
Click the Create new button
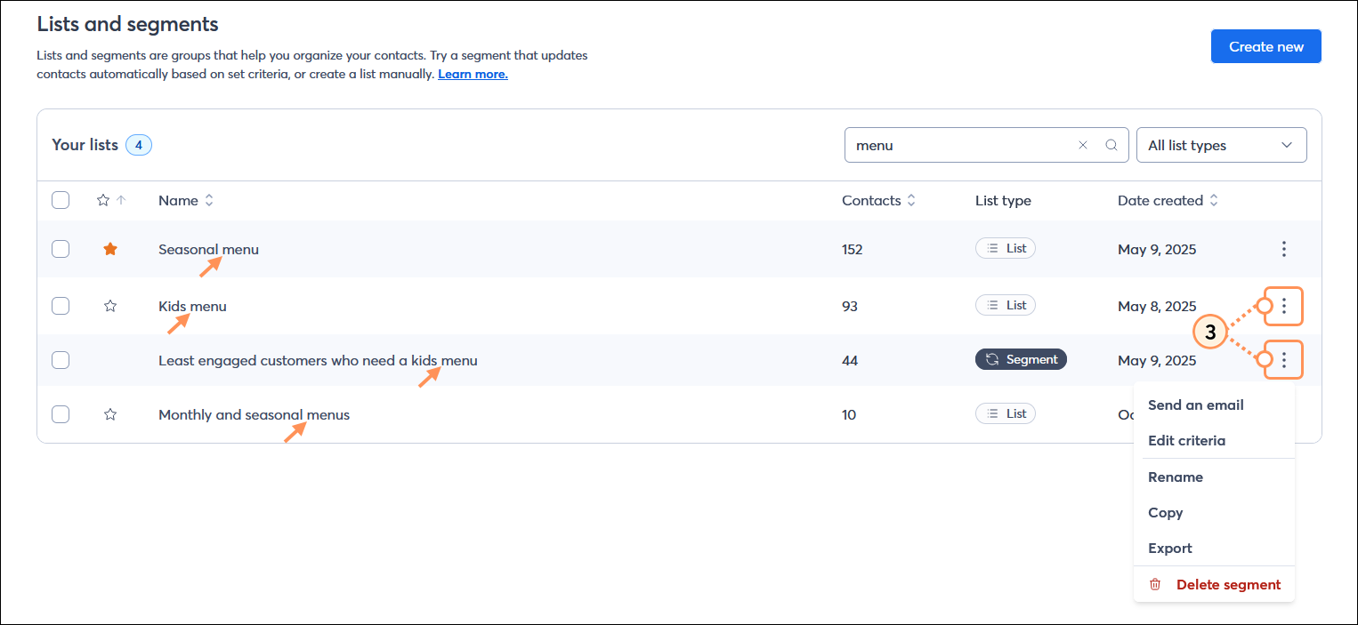(1265, 45)
